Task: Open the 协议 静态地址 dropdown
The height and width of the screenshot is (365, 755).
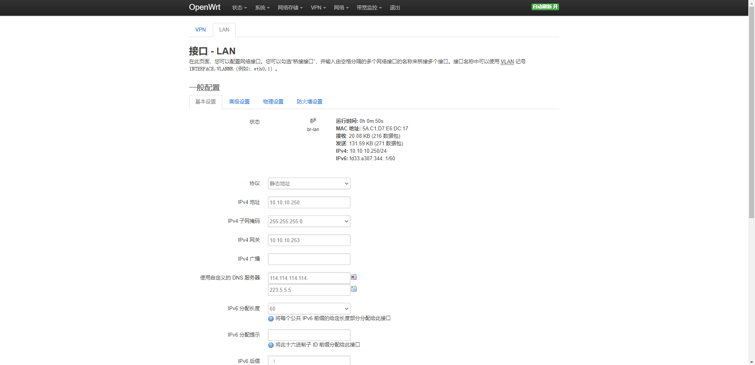Action: [309, 183]
